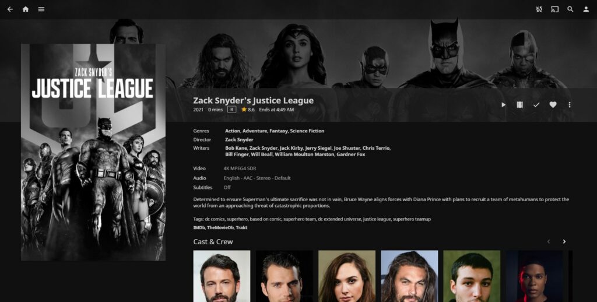Play Zack Snyder's Justice League
597x302 pixels.
pos(503,105)
